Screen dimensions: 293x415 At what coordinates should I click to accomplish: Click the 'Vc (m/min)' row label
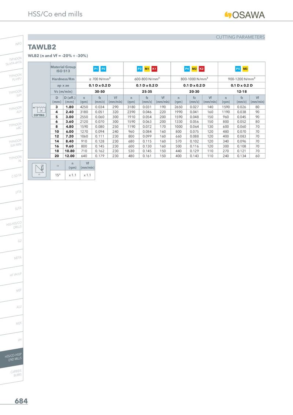point(63,92)
